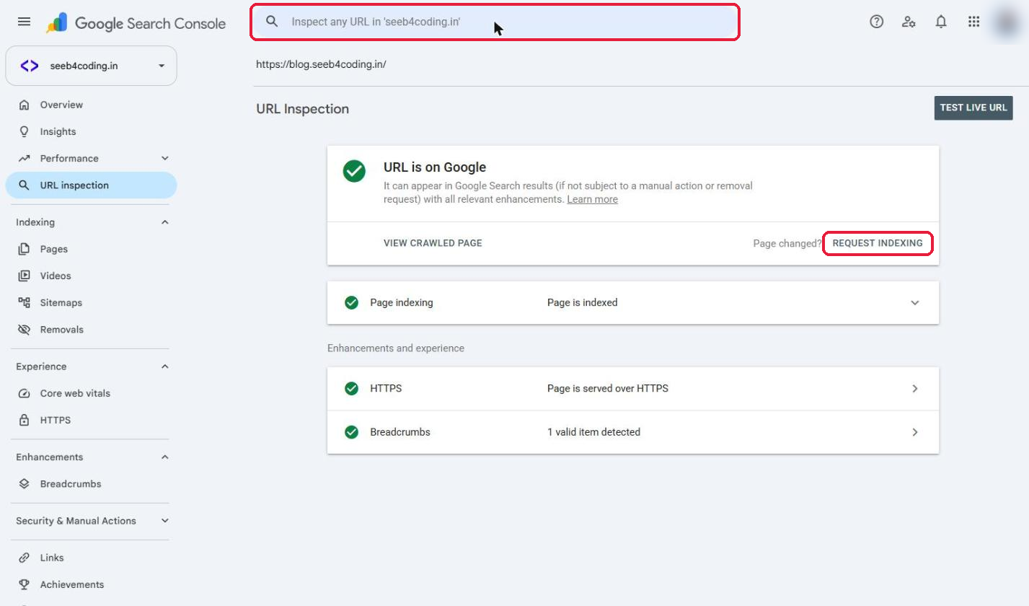1029x606 pixels.
Task: Open the help question mark icon
Action: point(876,22)
